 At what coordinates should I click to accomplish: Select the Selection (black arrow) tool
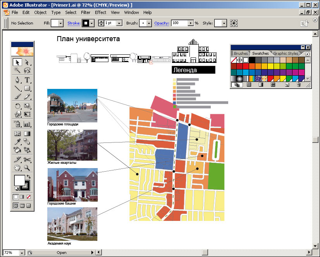17,62
